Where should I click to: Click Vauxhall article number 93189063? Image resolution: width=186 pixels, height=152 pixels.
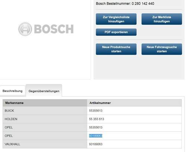(96, 144)
